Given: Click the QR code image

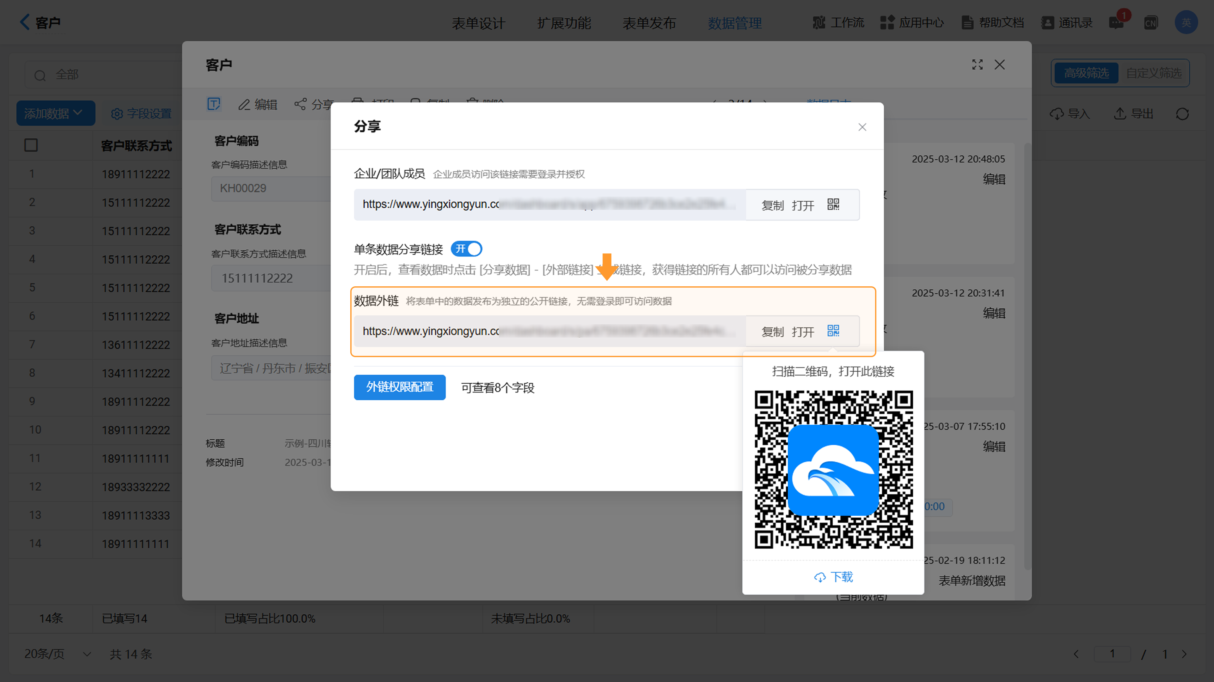Looking at the screenshot, I should pyautogui.click(x=833, y=470).
